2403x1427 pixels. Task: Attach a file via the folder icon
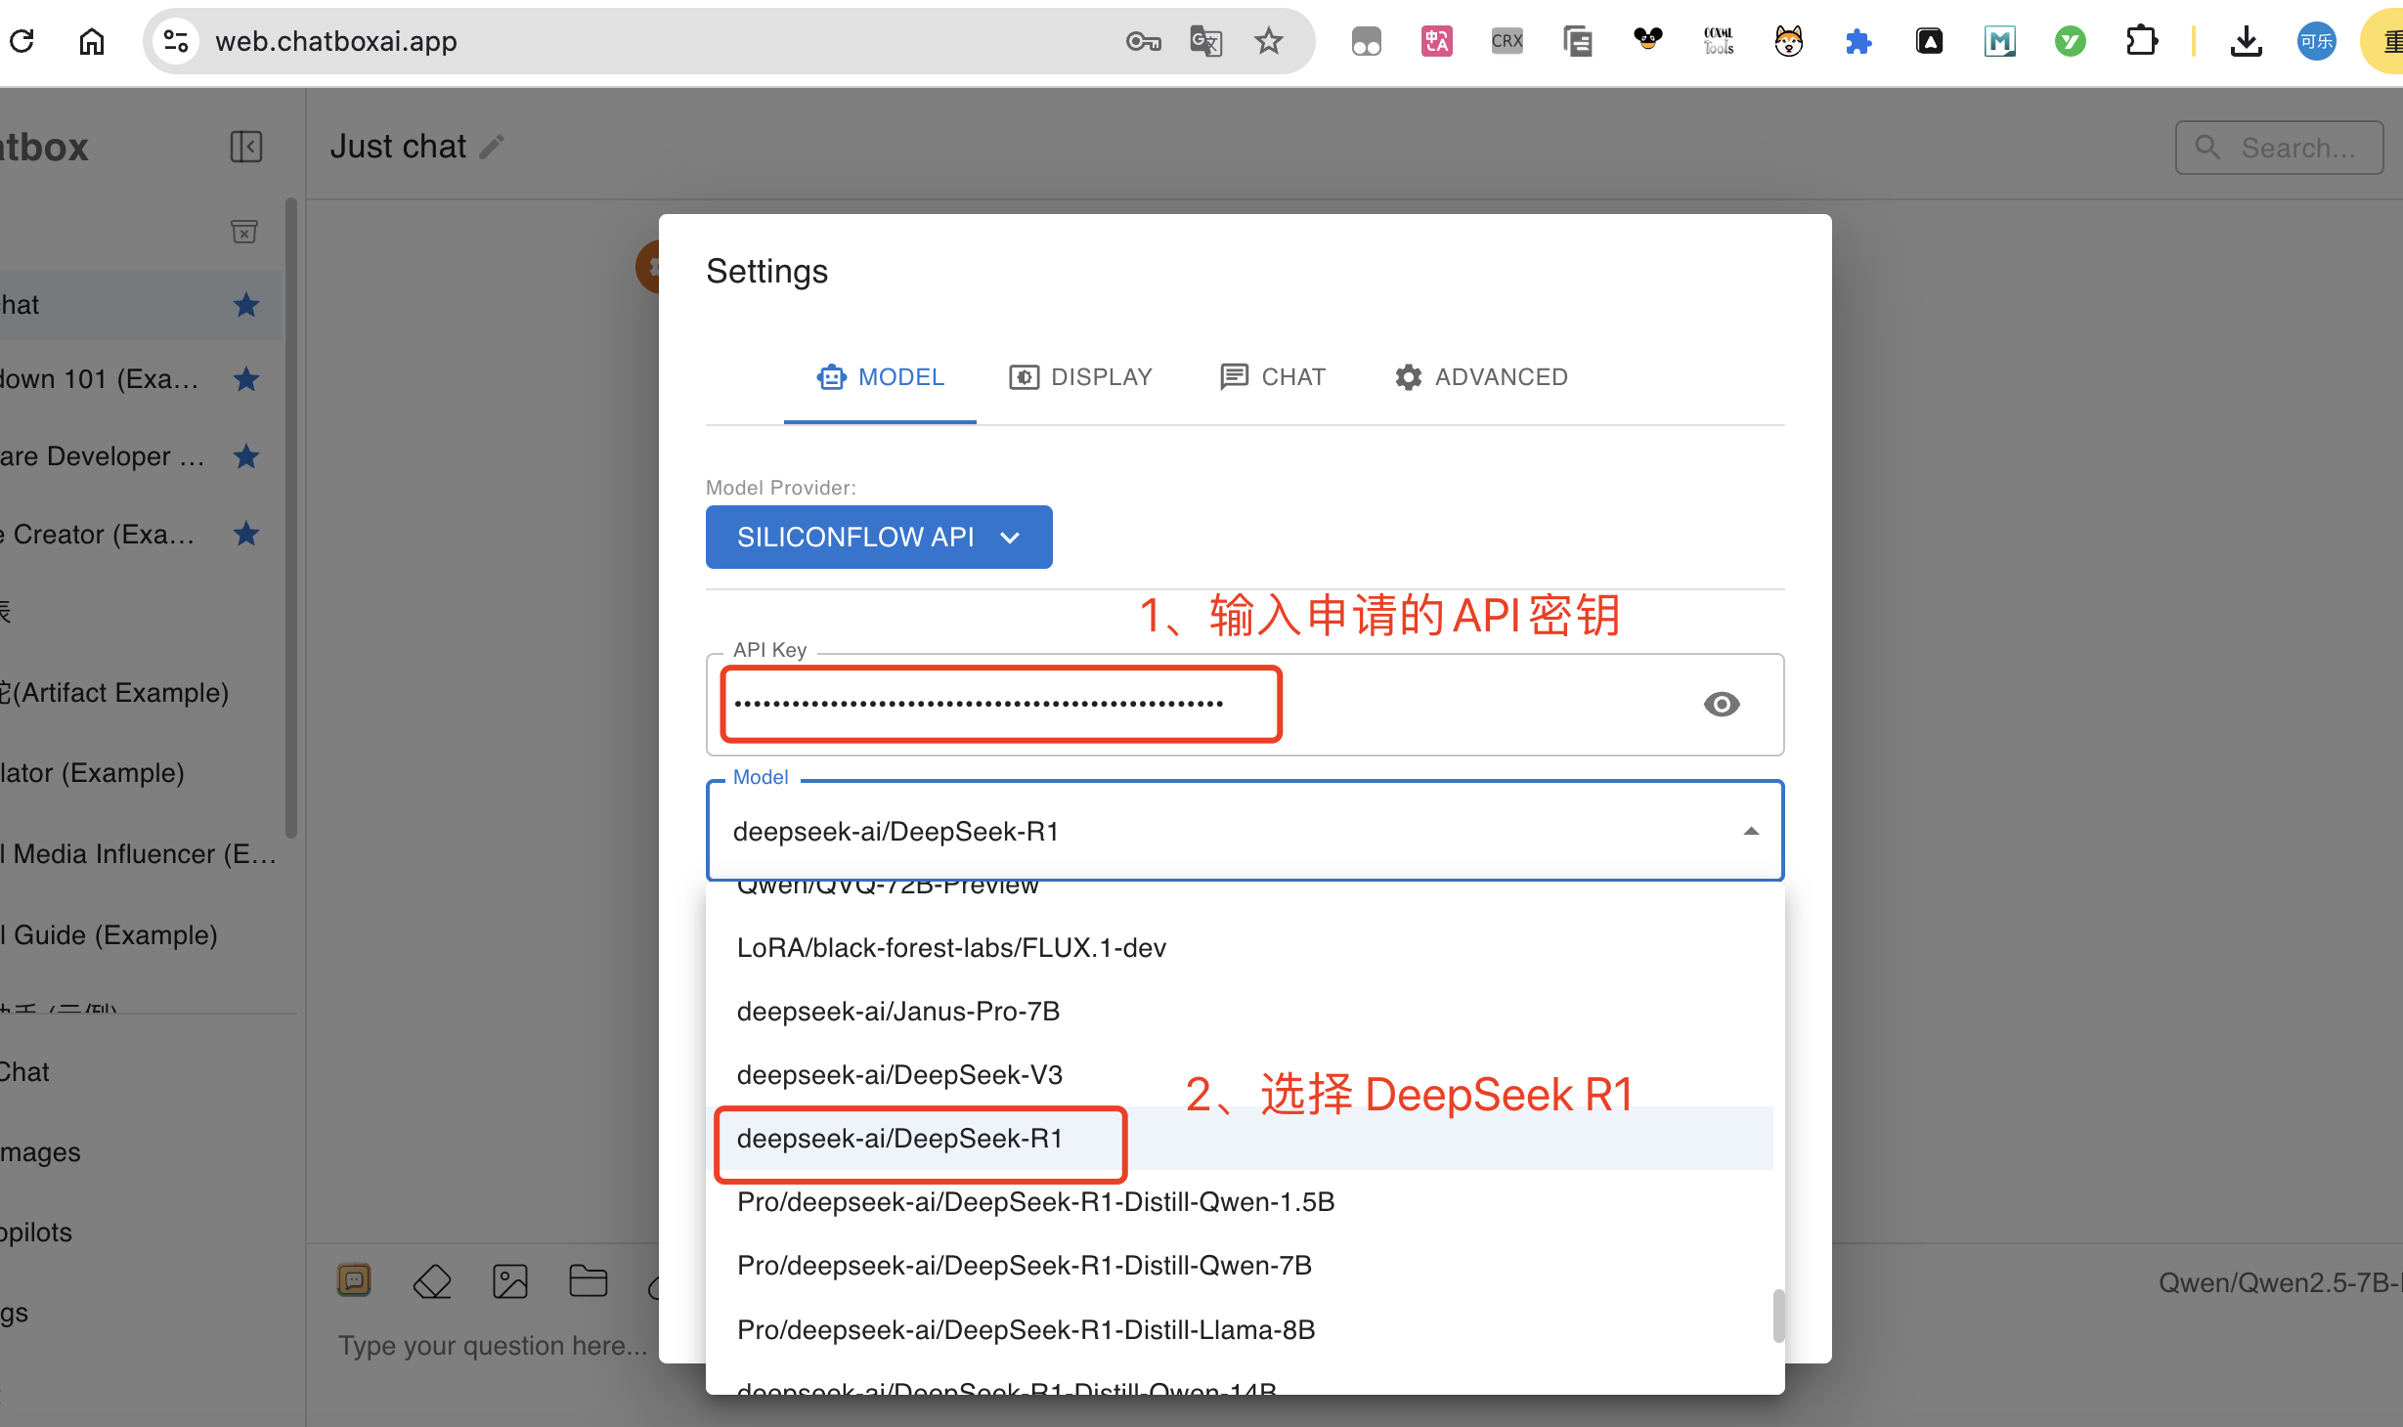[x=589, y=1280]
